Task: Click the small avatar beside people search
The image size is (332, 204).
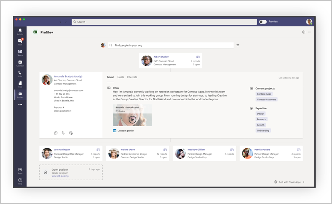Action: click(x=103, y=45)
